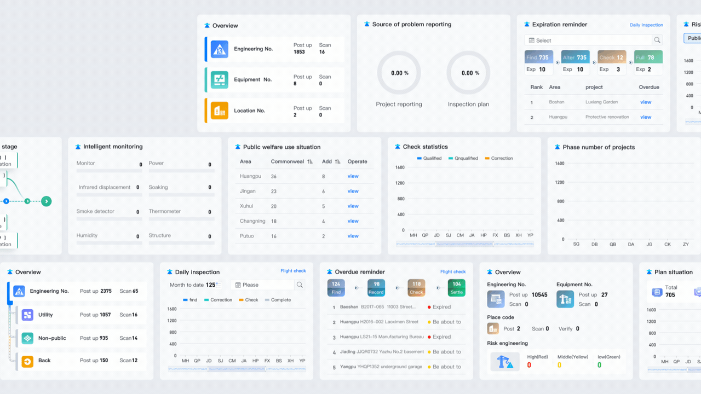The height and width of the screenshot is (394, 701).
Task: Click the Plan situation Total clipboard icon
Action: tap(657, 292)
